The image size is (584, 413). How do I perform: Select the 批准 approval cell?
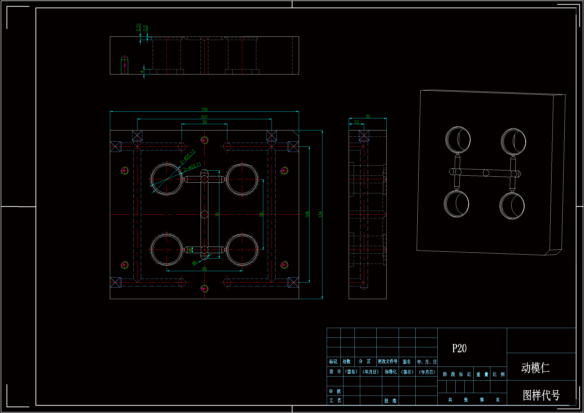pos(390,401)
